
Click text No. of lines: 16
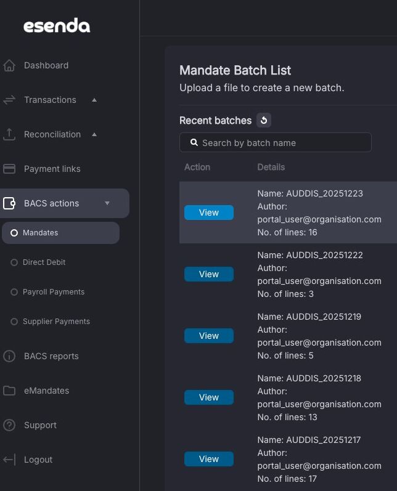(x=287, y=232)
